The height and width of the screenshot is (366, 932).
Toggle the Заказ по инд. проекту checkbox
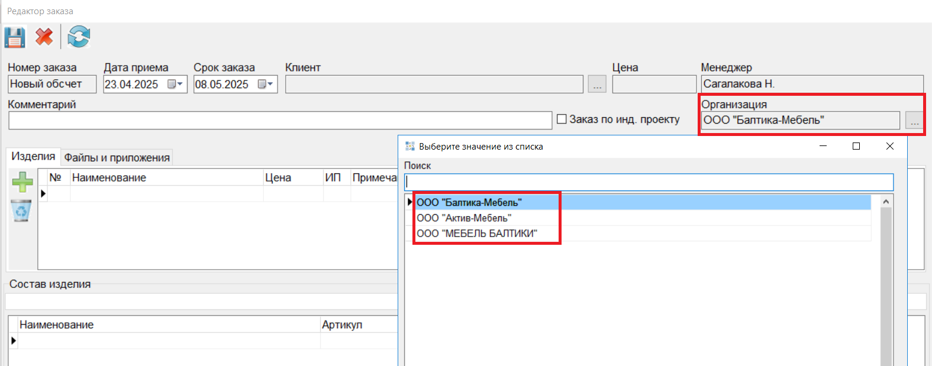pos(562,119)
